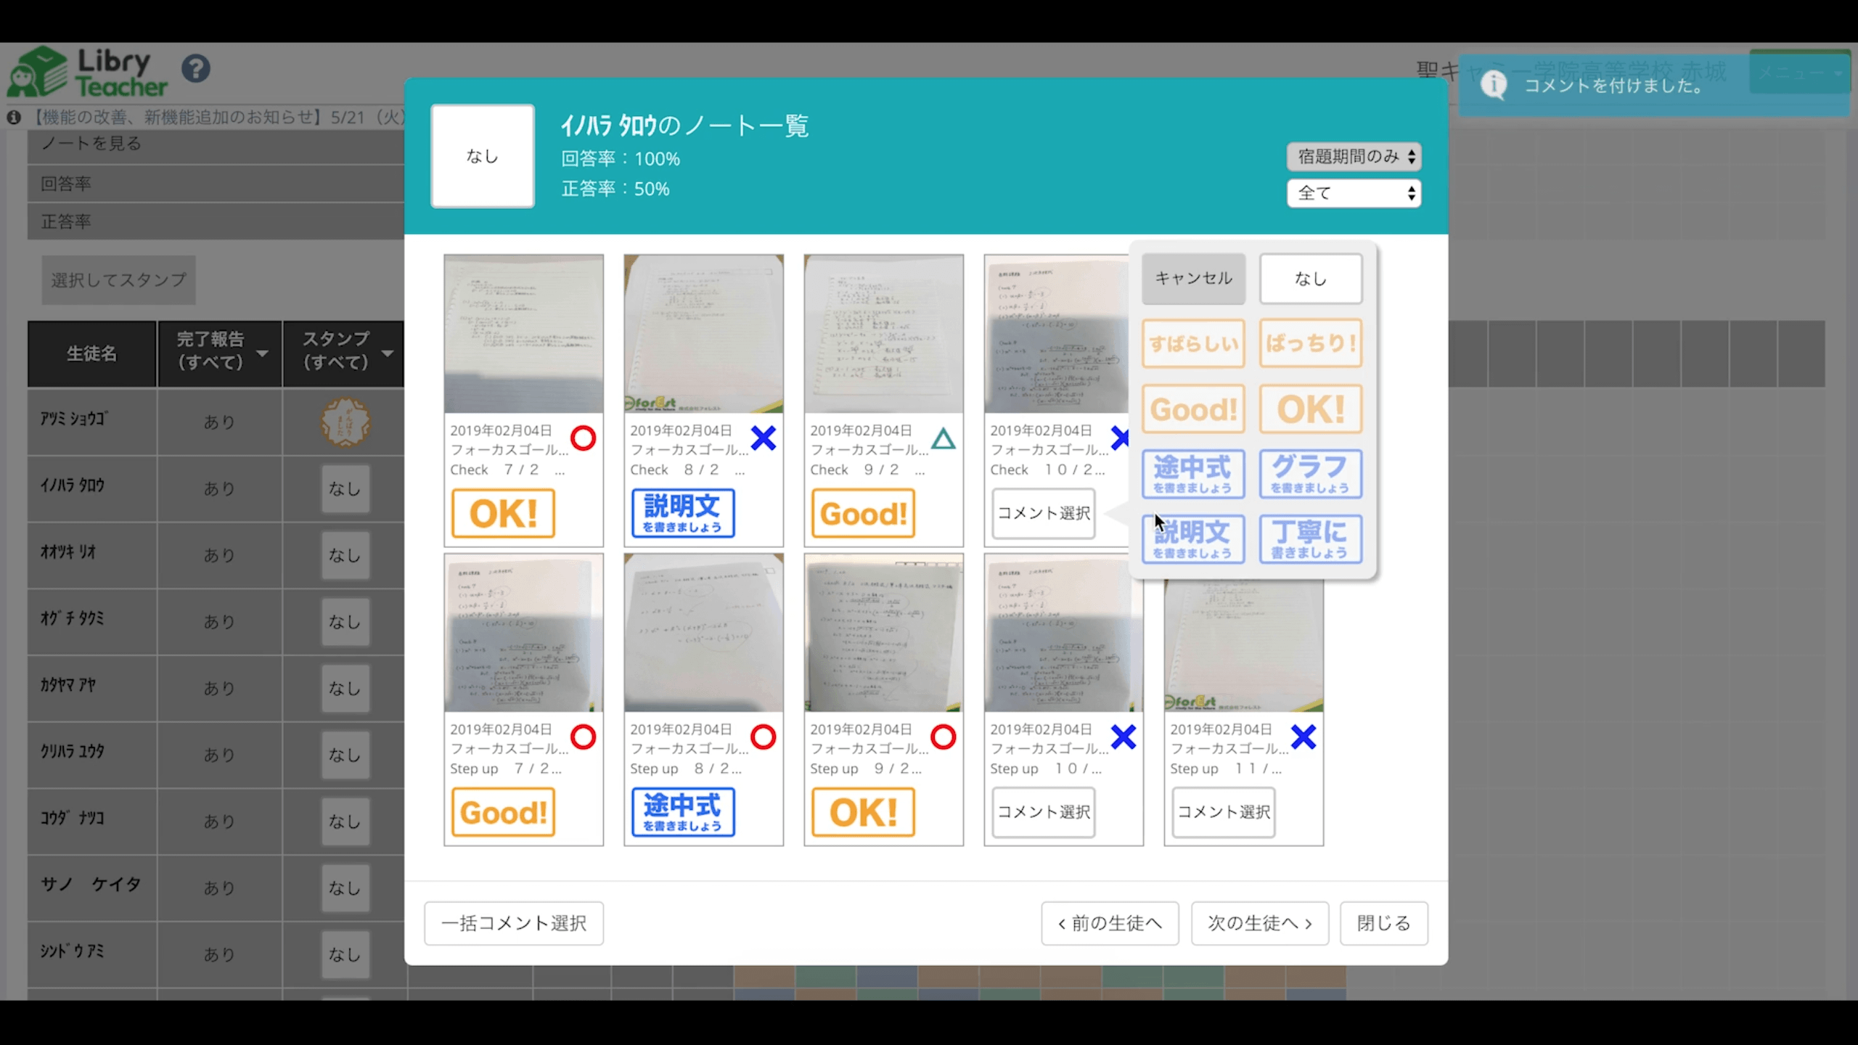
Task: Click コメント選択 under Step up 11
Action: 1223,812
